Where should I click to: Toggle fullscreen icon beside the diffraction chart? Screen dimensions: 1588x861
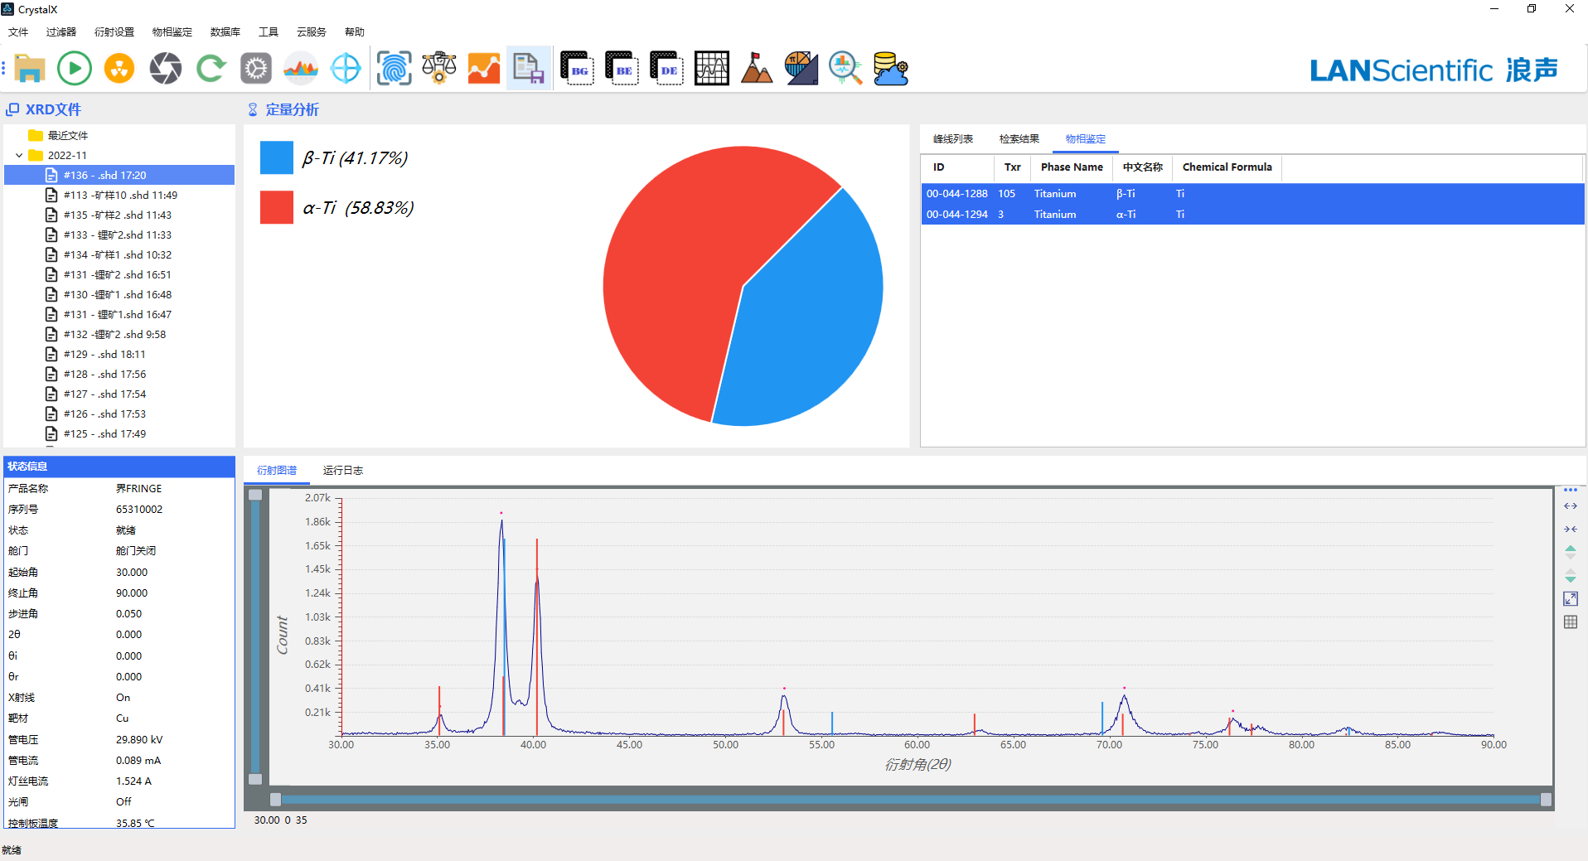coord(1570,598)
